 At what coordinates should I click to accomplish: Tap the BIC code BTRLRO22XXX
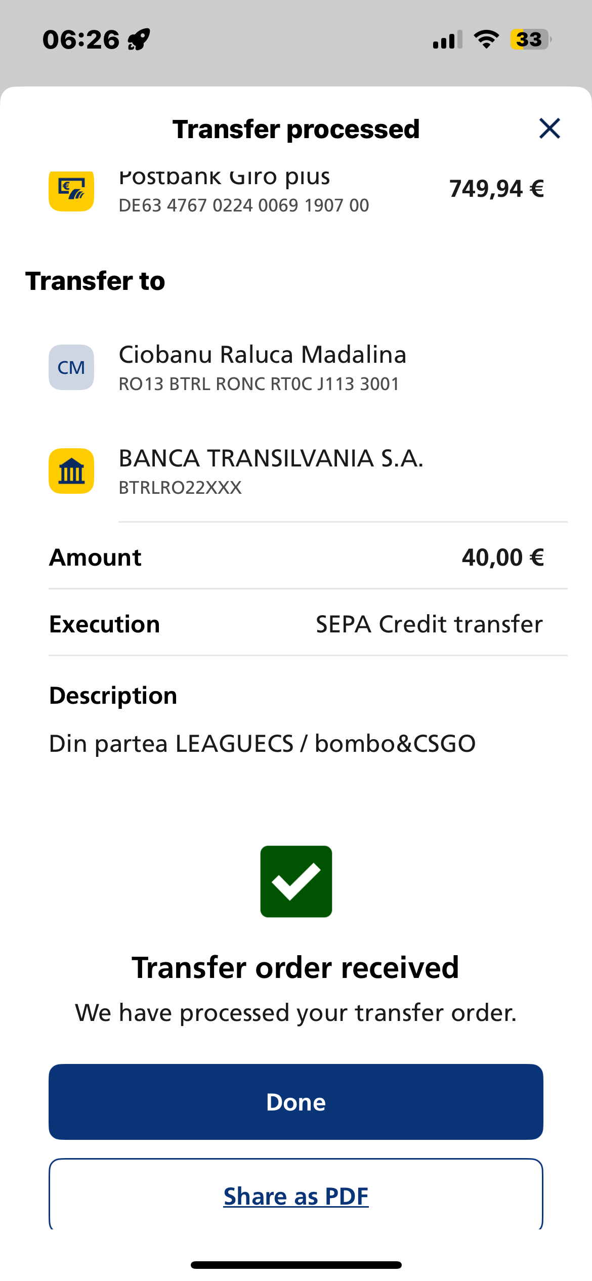pyautogui.click(x=180, y=488)
